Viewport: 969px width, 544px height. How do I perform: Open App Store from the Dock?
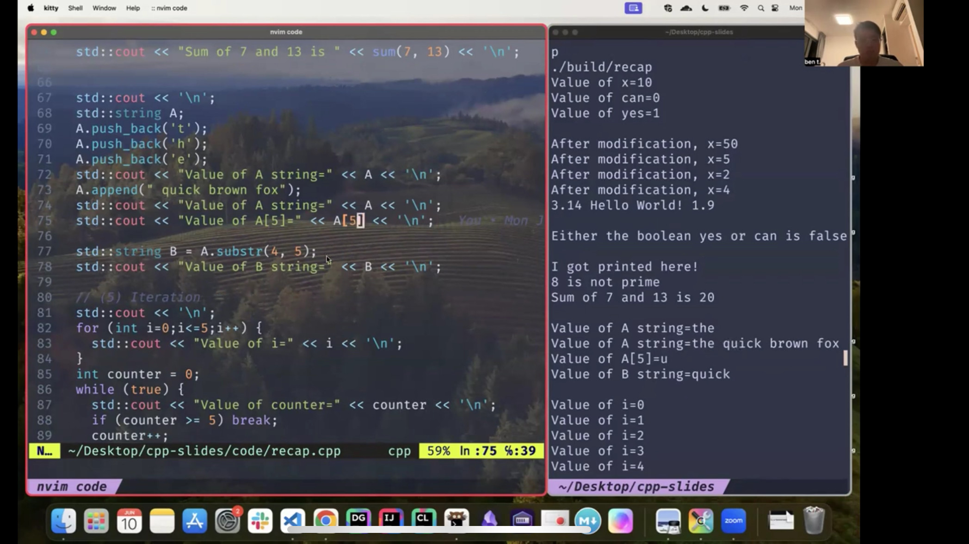pos(195,521)
